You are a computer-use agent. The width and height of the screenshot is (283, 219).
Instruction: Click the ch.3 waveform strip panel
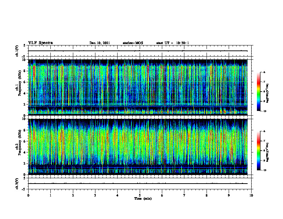coord(140,184)
